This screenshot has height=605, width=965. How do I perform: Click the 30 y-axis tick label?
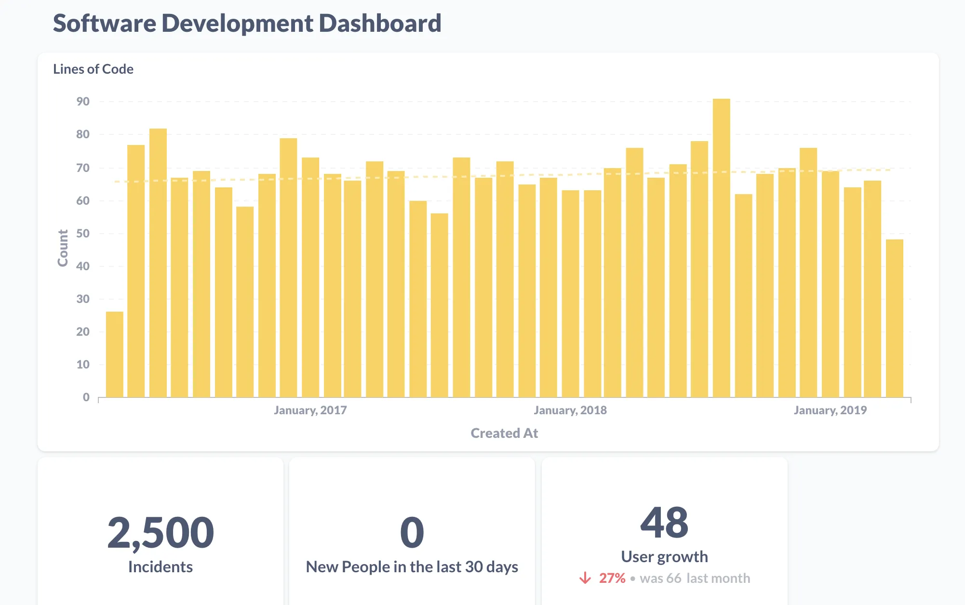(x=83, y=299)
